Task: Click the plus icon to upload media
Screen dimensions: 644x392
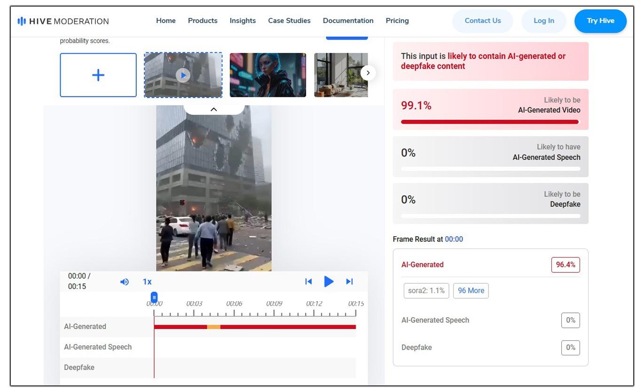Action: tap(98, 75)
